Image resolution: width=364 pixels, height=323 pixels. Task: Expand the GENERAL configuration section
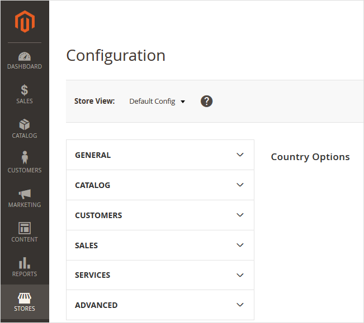pyautogui.click(x=160, y=155)
